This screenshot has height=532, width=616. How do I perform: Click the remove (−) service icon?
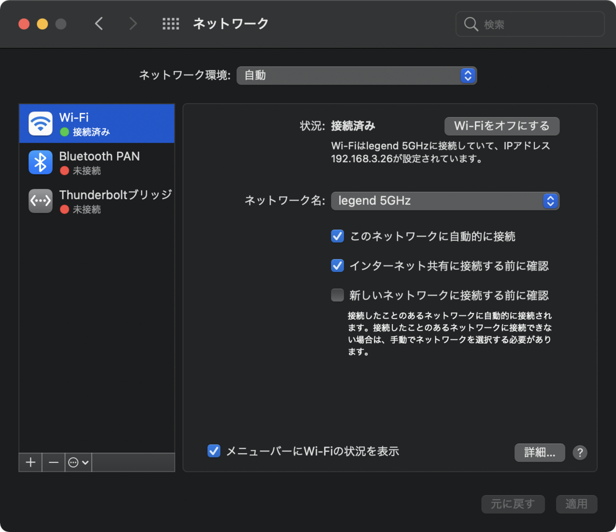(x=53, y=462)
